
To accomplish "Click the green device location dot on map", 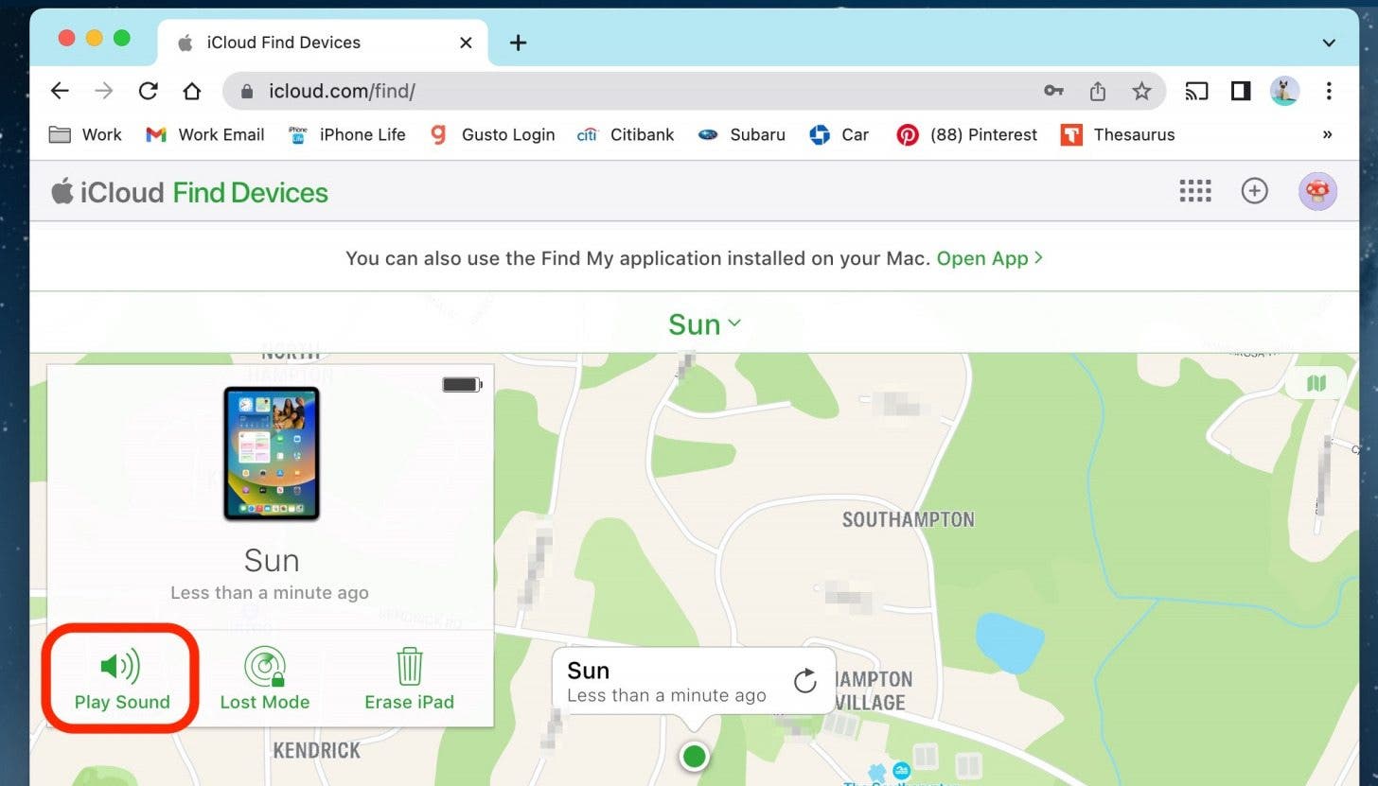I will 695,757.
